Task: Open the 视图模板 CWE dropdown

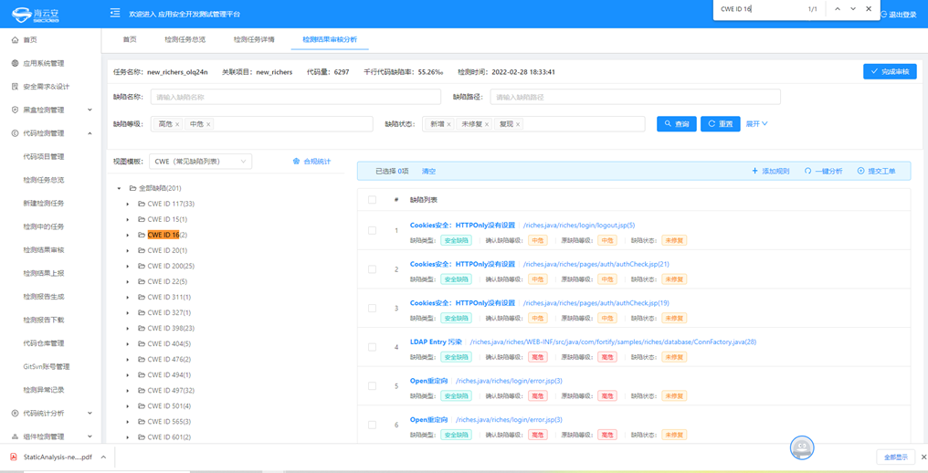Action: click(x=200, y=161)
